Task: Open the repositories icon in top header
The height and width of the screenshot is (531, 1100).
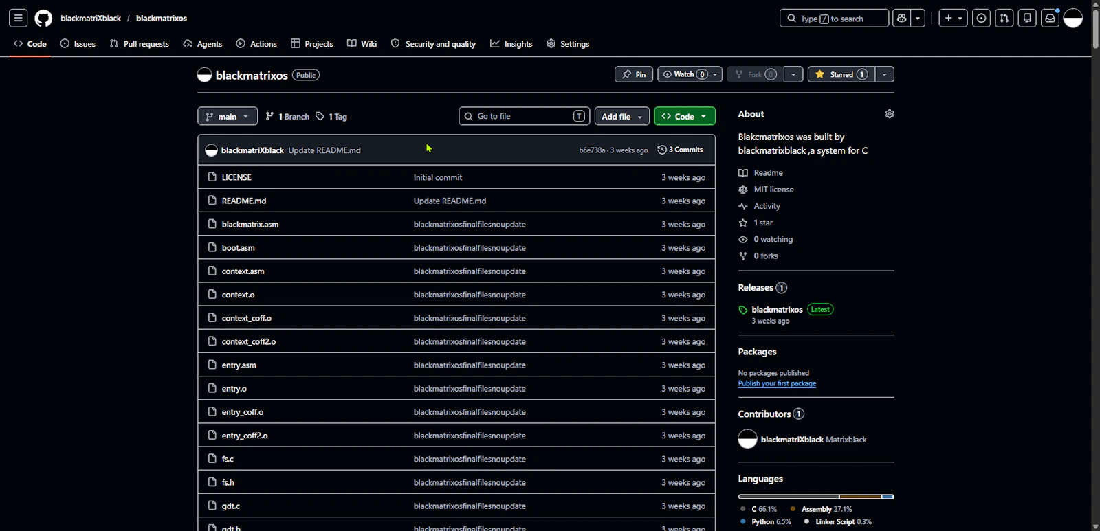Action: click(x=1027, y=19)
